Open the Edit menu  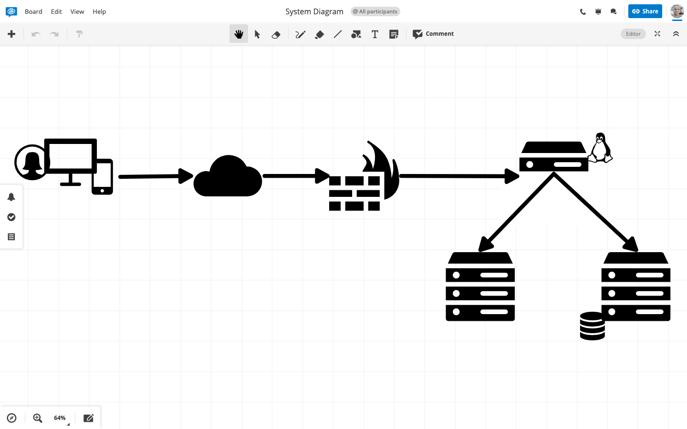(x=56, y=11)
